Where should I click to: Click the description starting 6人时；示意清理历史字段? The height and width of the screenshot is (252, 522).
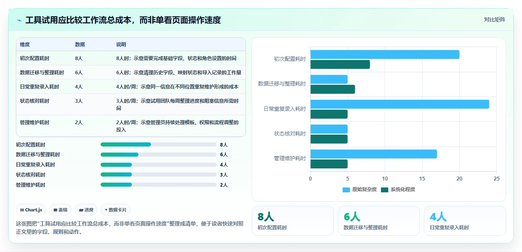pyautogui.click(x=179, y=73)
